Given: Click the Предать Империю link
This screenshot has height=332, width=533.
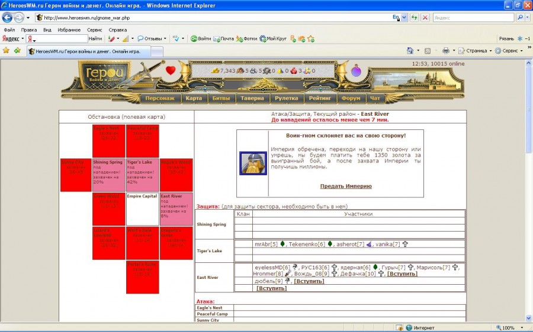Looking at the screenshot, I should [346, 186].
